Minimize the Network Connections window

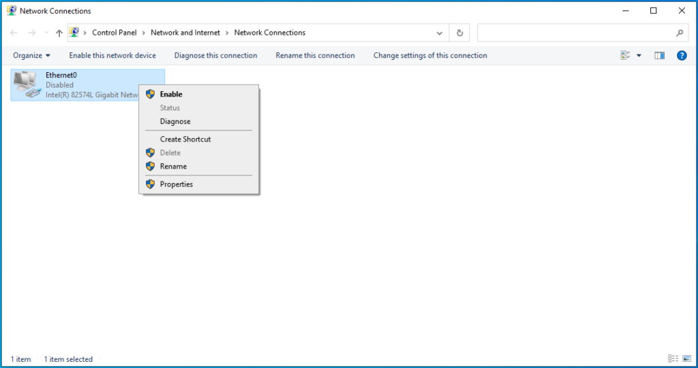pyautogui.click(x=626, y=11)
